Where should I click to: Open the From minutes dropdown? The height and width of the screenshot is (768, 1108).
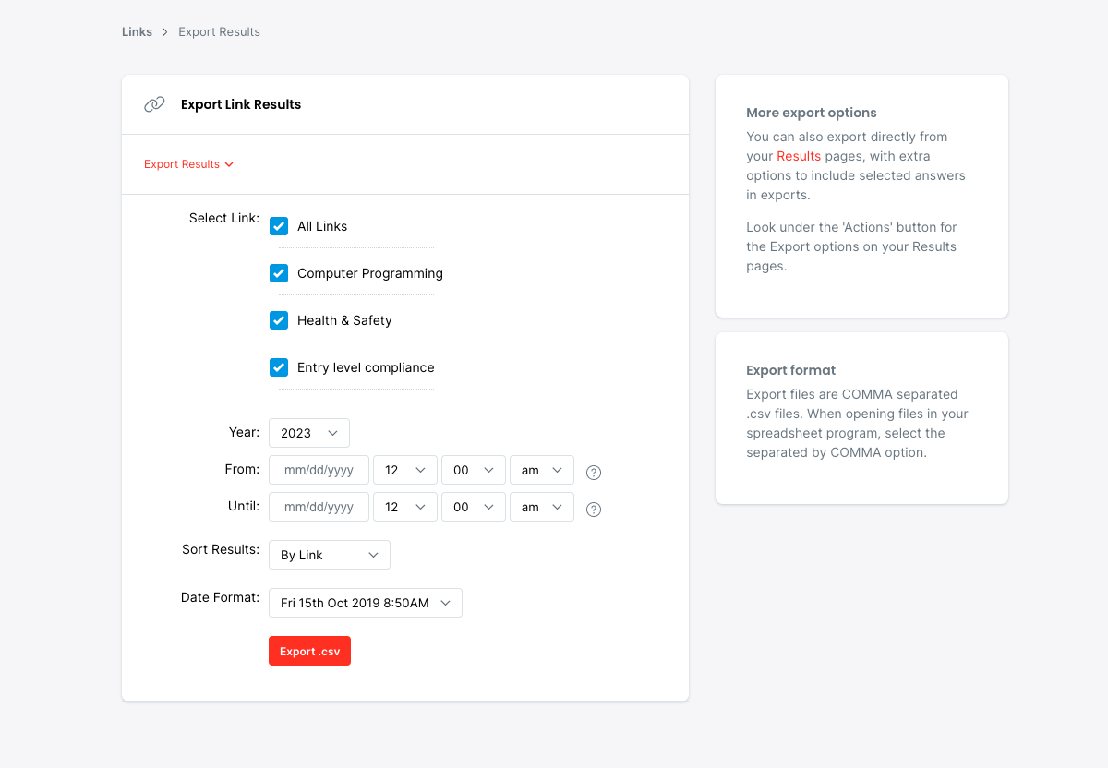(474, 470)
